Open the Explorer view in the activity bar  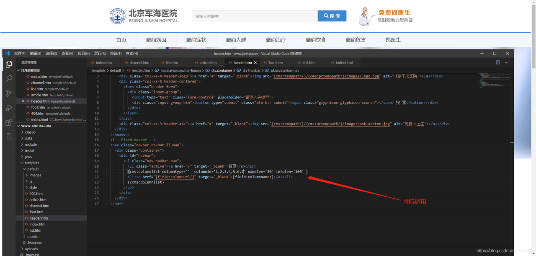tap(9, 64)
